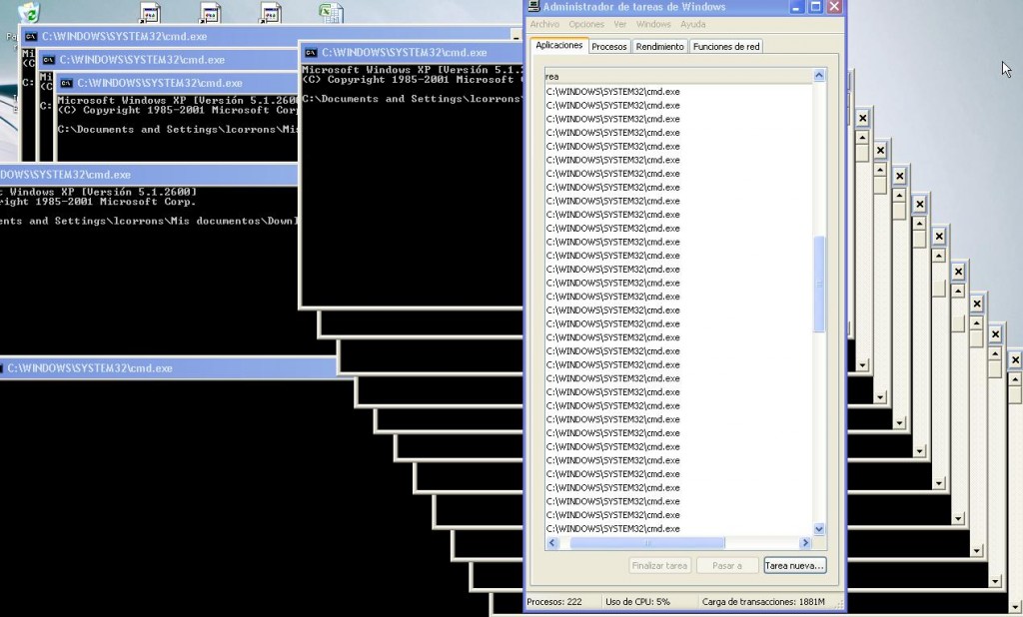
Task: Click the Finalizar tarea button
Action: pyautogui.click(x=659, y=565)
